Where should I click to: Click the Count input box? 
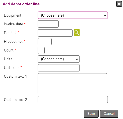click(41, 50)
